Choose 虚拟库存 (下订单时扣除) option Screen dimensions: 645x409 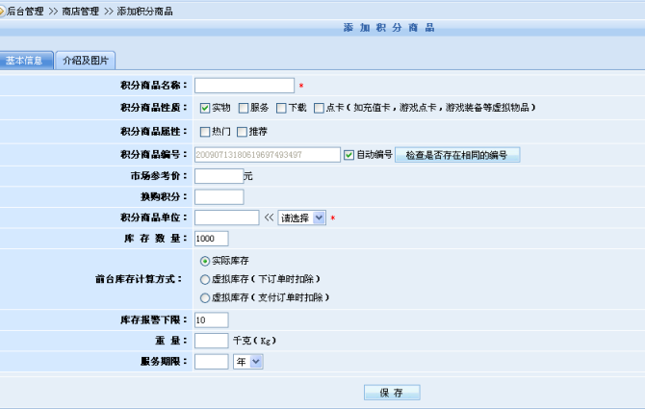point(205,279)
